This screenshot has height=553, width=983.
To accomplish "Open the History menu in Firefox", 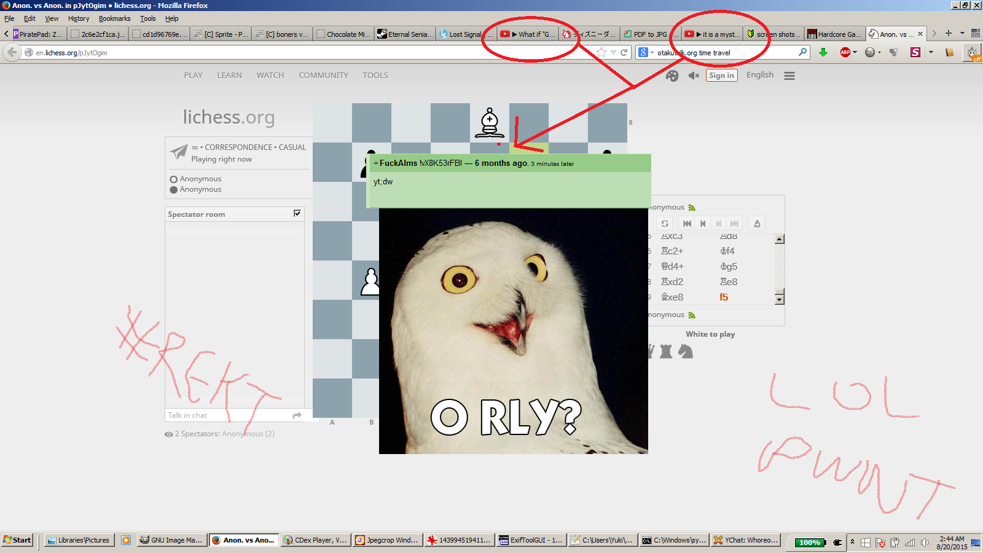I will click(78, 18).
